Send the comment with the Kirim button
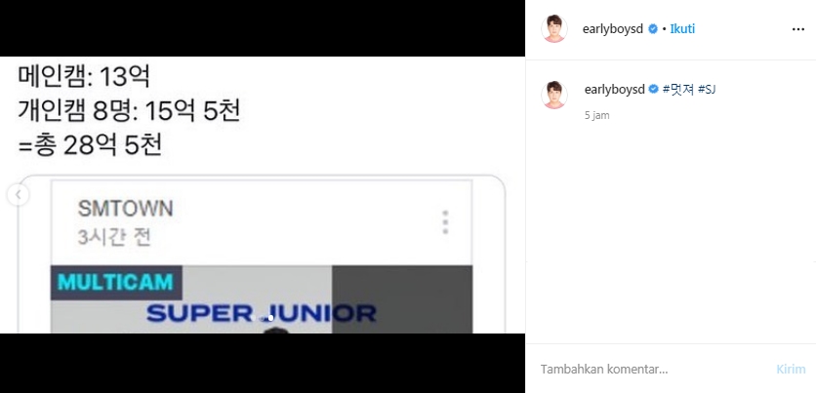Image resolution: width=816 pixels, height=393 pixels. point(791,369)
